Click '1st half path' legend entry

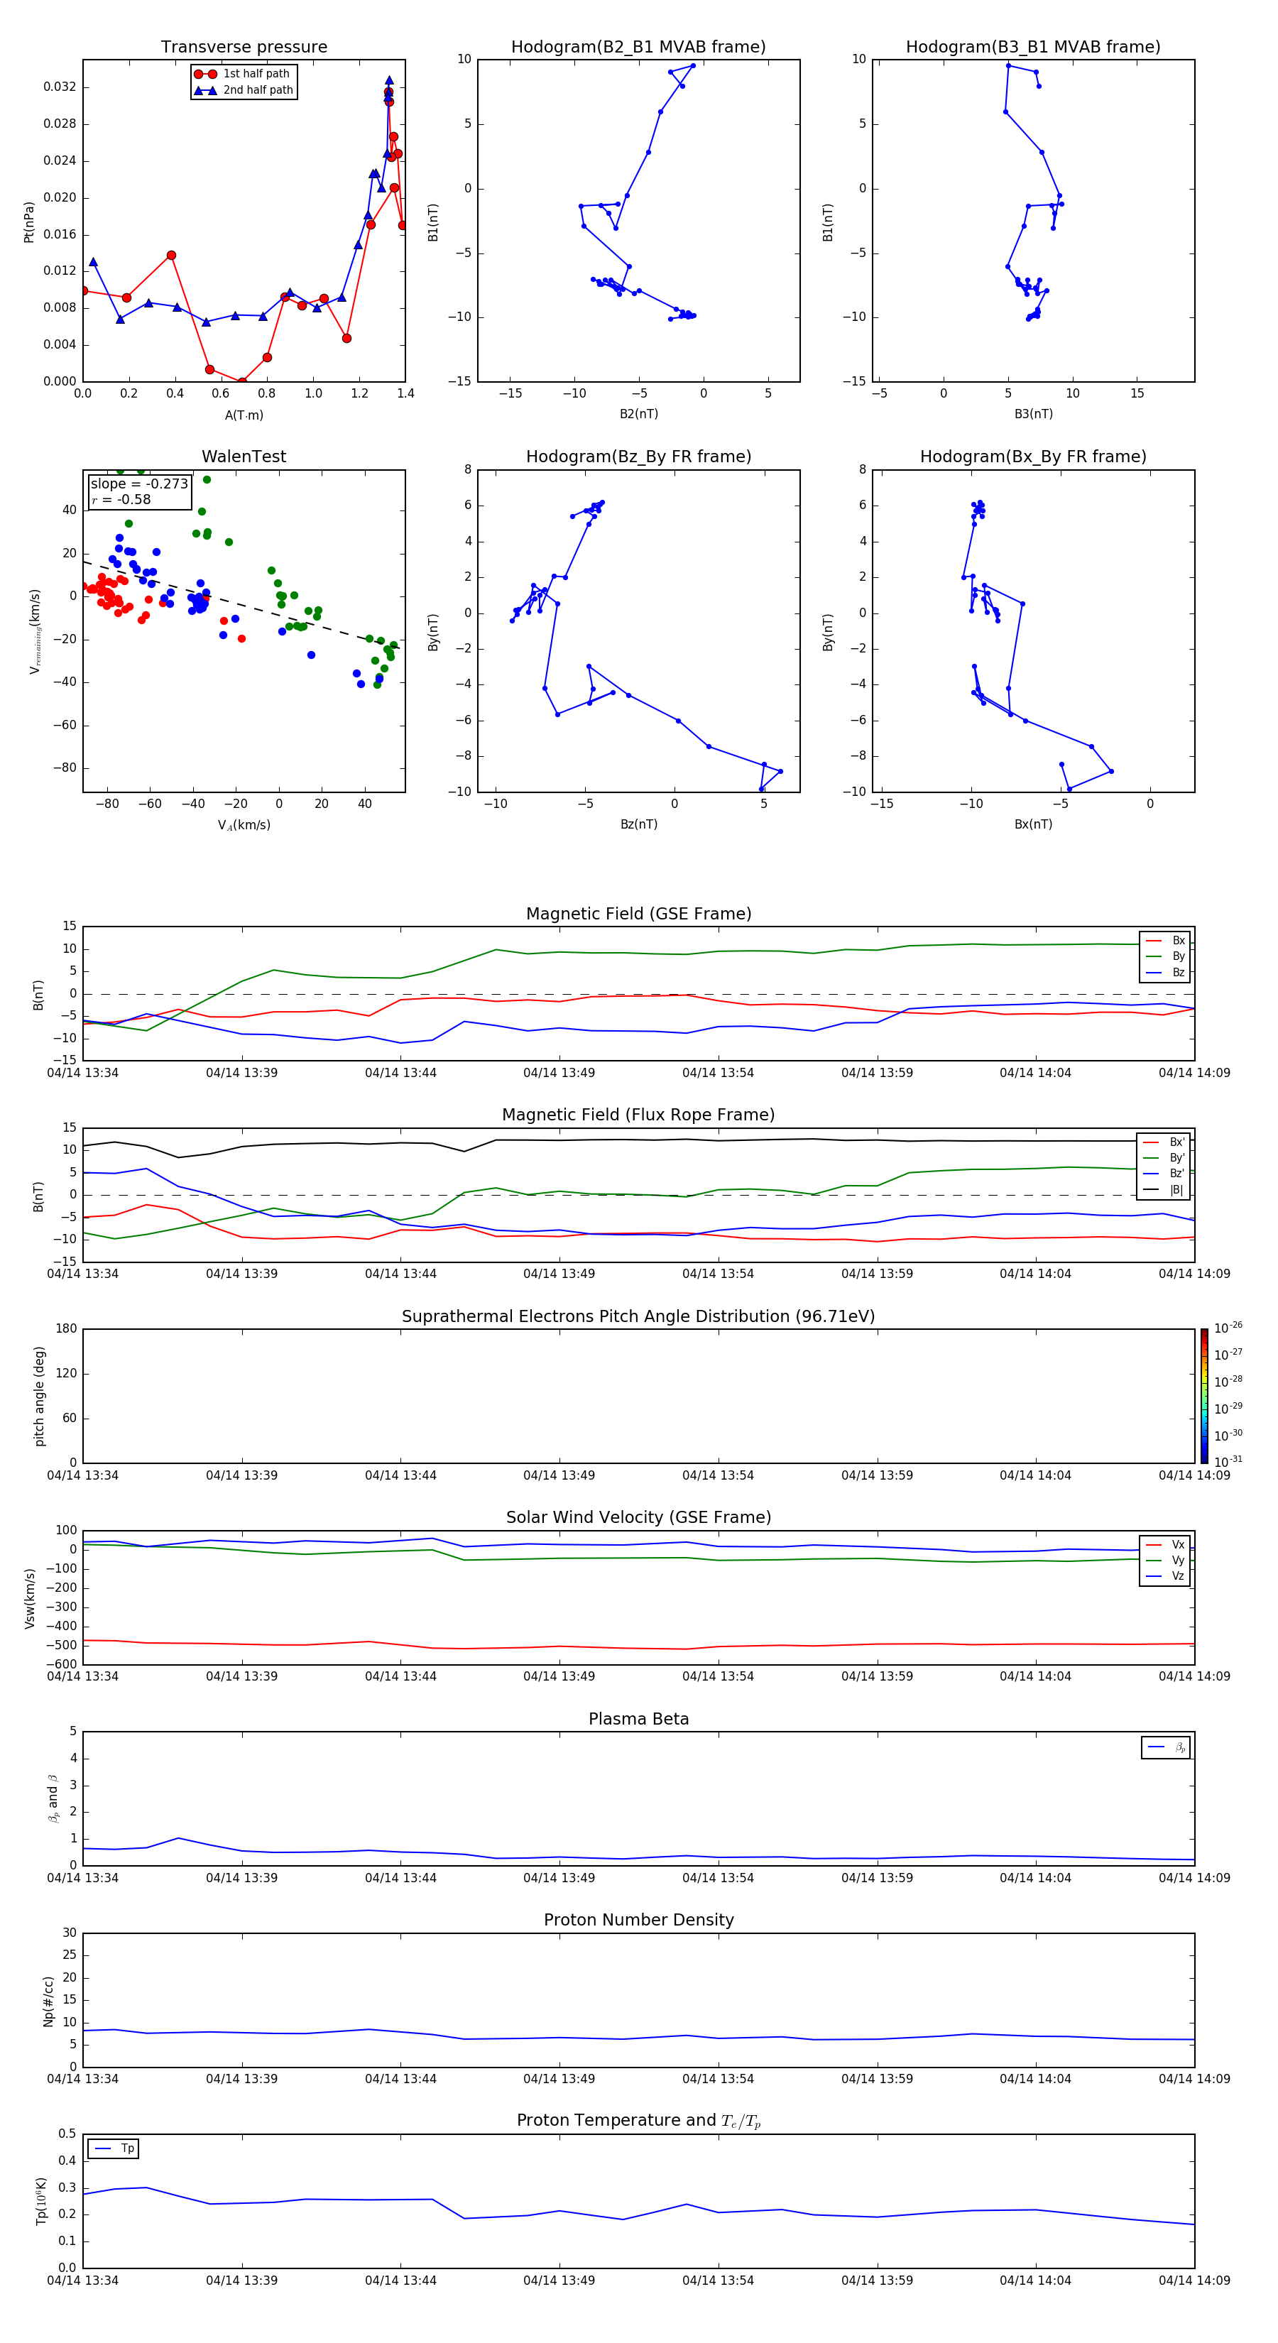pos(244,74)
